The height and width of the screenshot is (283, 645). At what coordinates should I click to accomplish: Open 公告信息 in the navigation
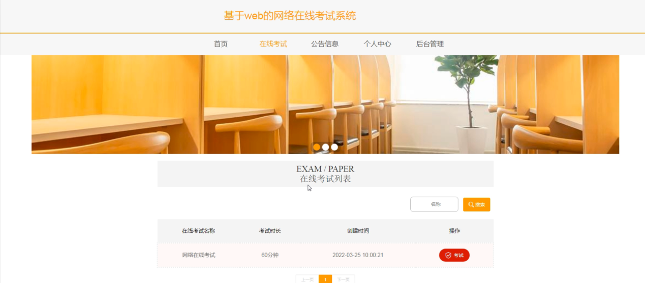(325, 44)
